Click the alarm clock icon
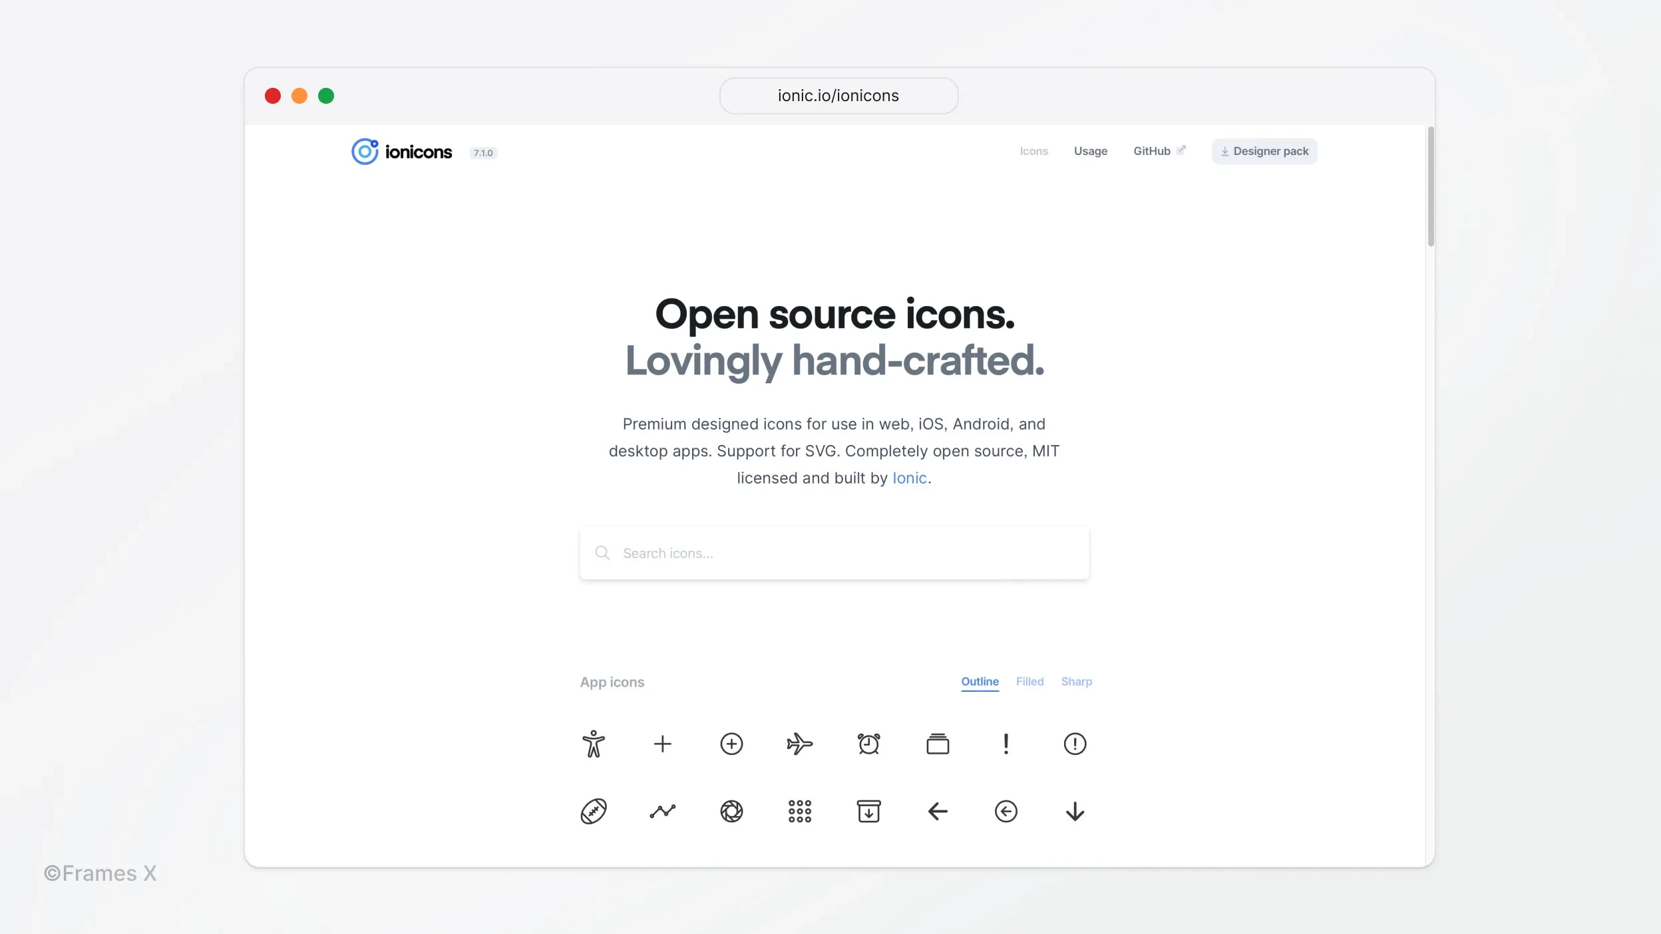The height and width of the screenshot is (934, 1661). (x=867, y=744)
